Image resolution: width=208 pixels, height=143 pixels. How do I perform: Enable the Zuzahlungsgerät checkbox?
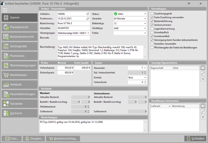[152, 13]
